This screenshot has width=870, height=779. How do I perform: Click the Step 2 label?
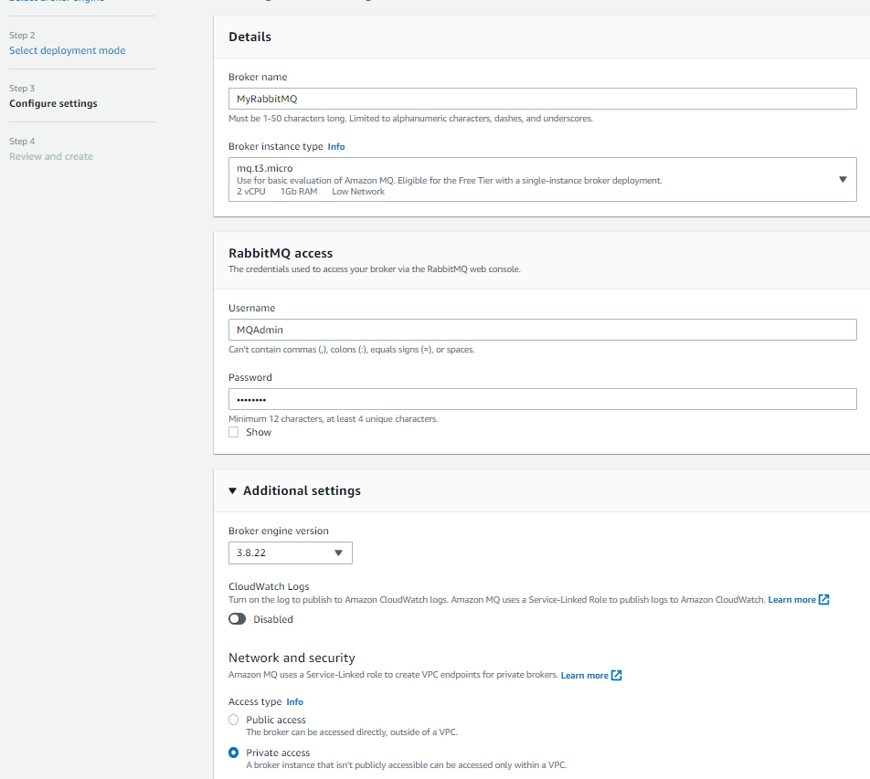[x=22, y=35]
